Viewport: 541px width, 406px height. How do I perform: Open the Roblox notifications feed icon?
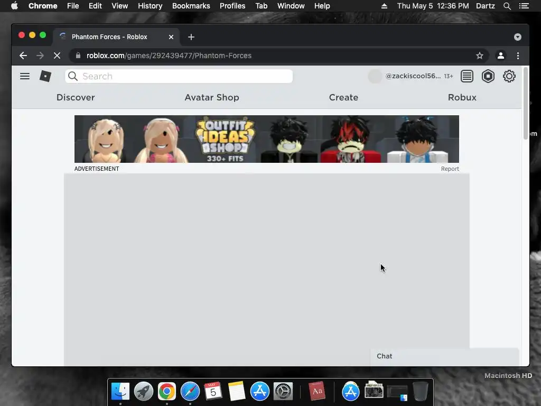pyautogui.click(x=467, y=76)
